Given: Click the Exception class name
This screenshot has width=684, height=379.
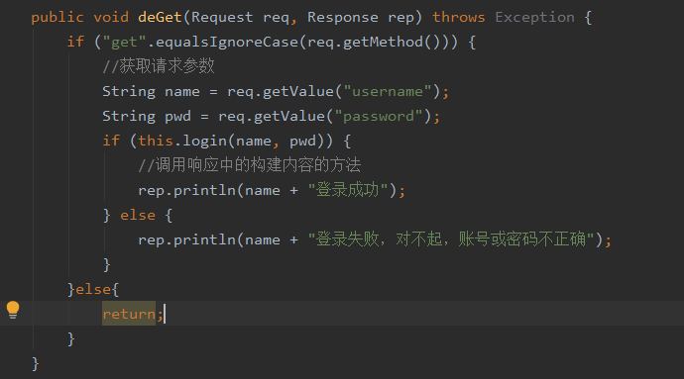Looking at the screenshot, I should (x=534, y=17).
